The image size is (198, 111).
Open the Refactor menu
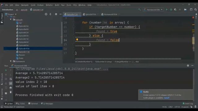(49, 5)
